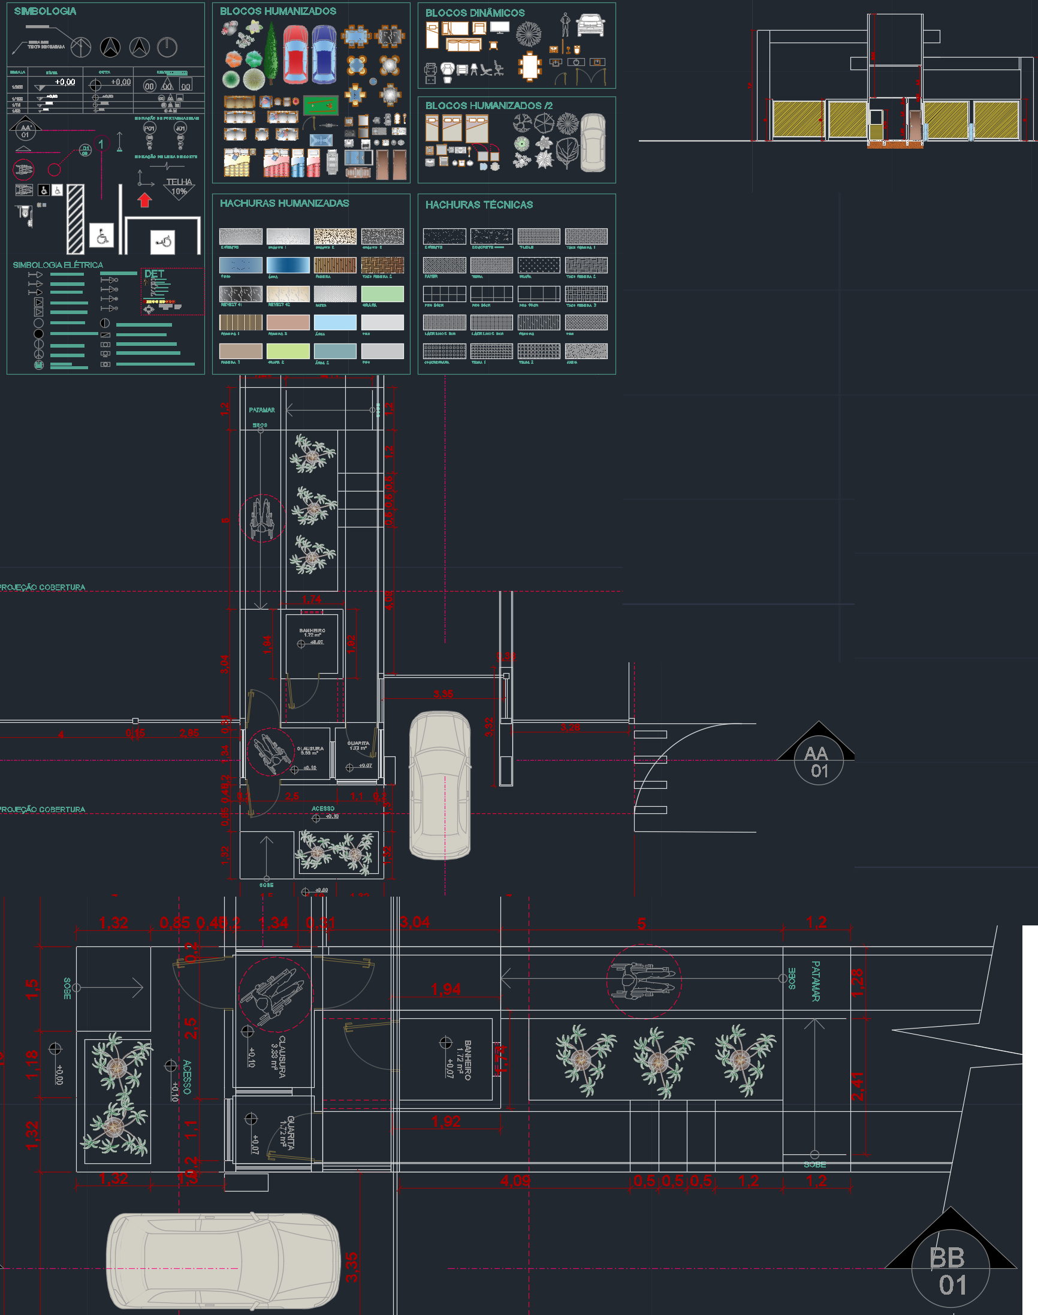Select the diagonal-striped parking strip block
The image size is (1038, 1315).
click(x=76, y=219)
